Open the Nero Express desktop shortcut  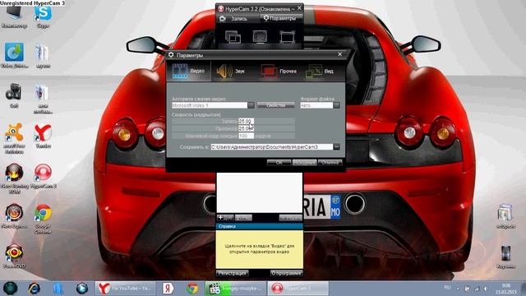[14, 216]
